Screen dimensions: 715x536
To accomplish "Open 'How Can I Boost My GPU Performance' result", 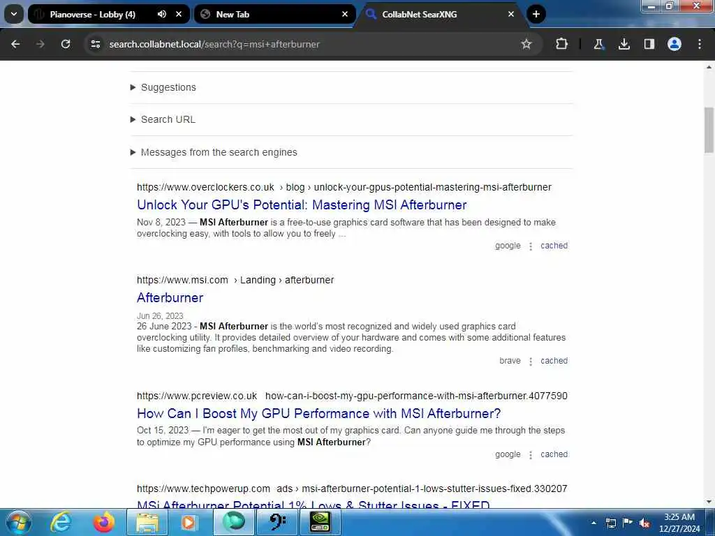I will (318, 413).
